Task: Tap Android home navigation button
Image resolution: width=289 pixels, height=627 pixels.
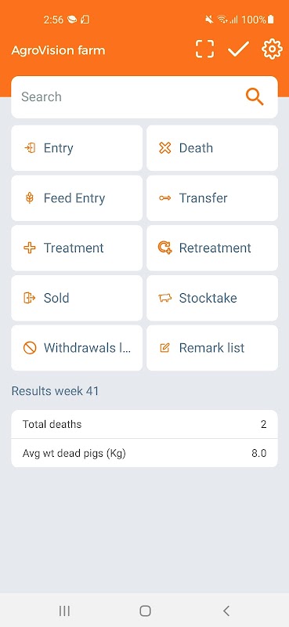Action: pos(145,611)
